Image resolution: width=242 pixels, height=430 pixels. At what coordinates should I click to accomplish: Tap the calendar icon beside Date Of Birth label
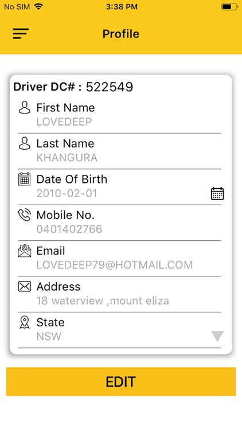click(x=25, y=179)
